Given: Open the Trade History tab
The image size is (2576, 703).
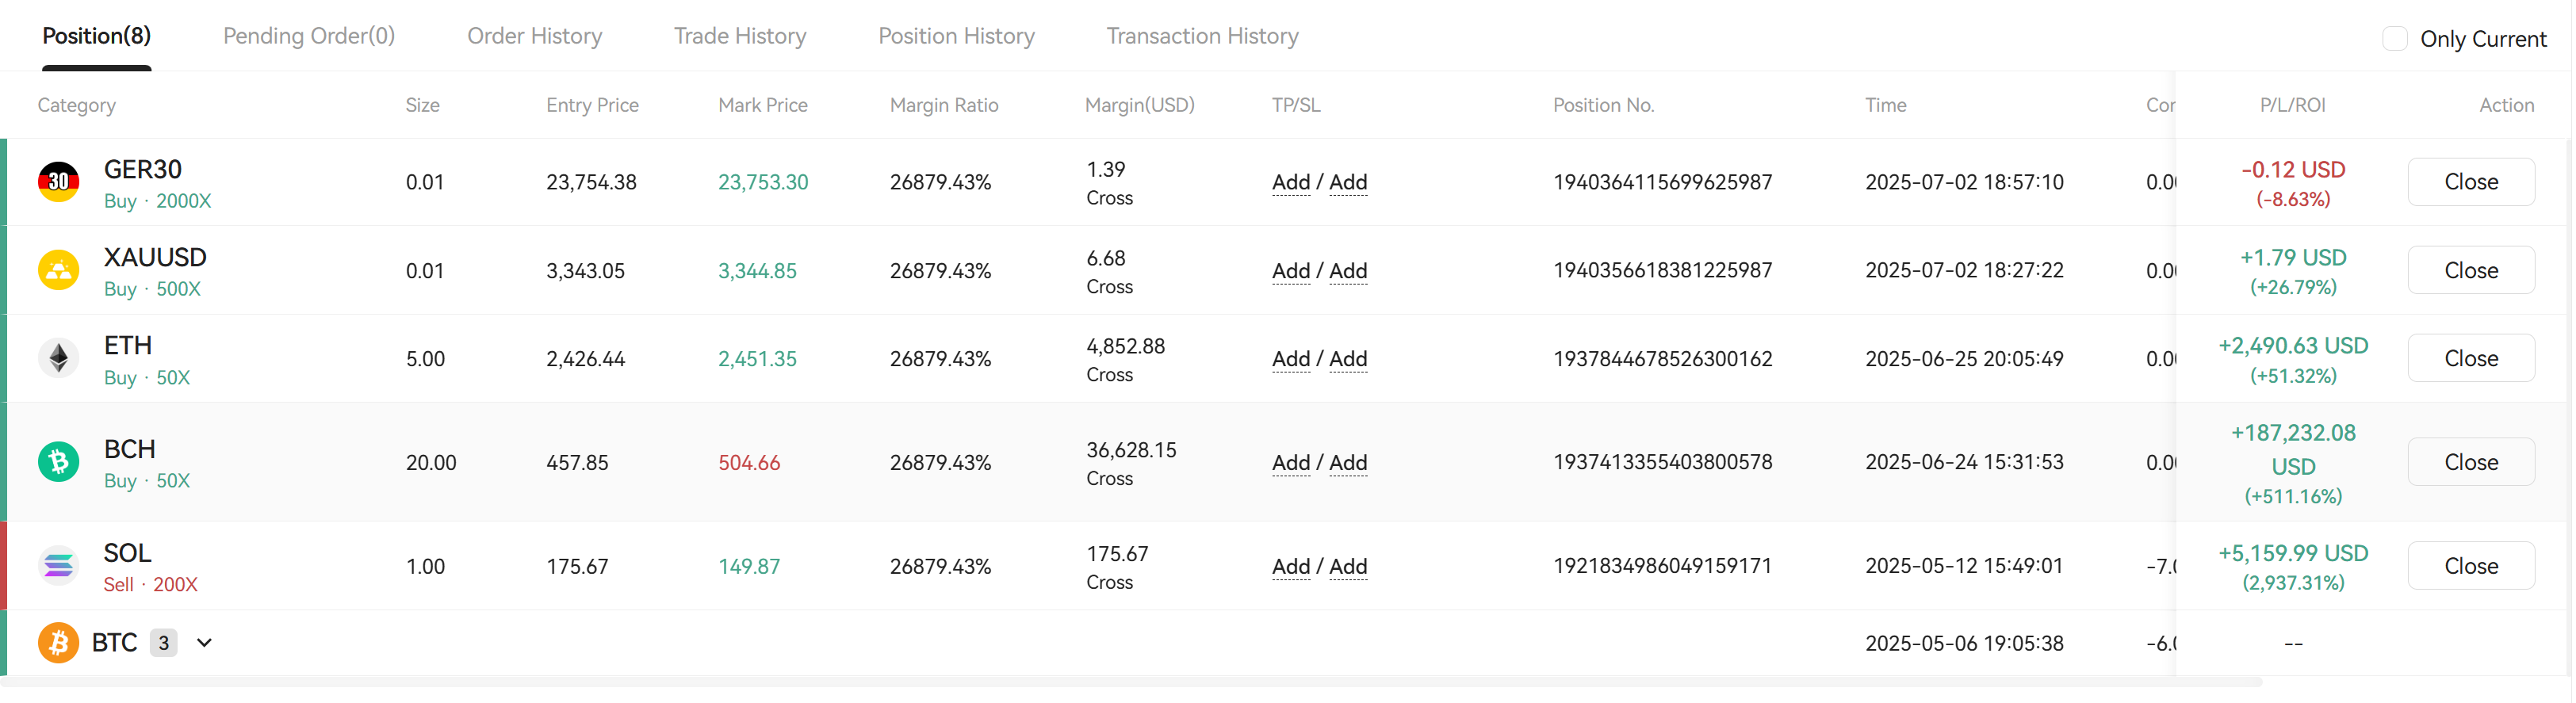Looking at the screenshot, I should click(740, 36).
